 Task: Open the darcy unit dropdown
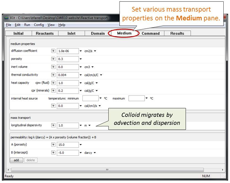point(95,153)
